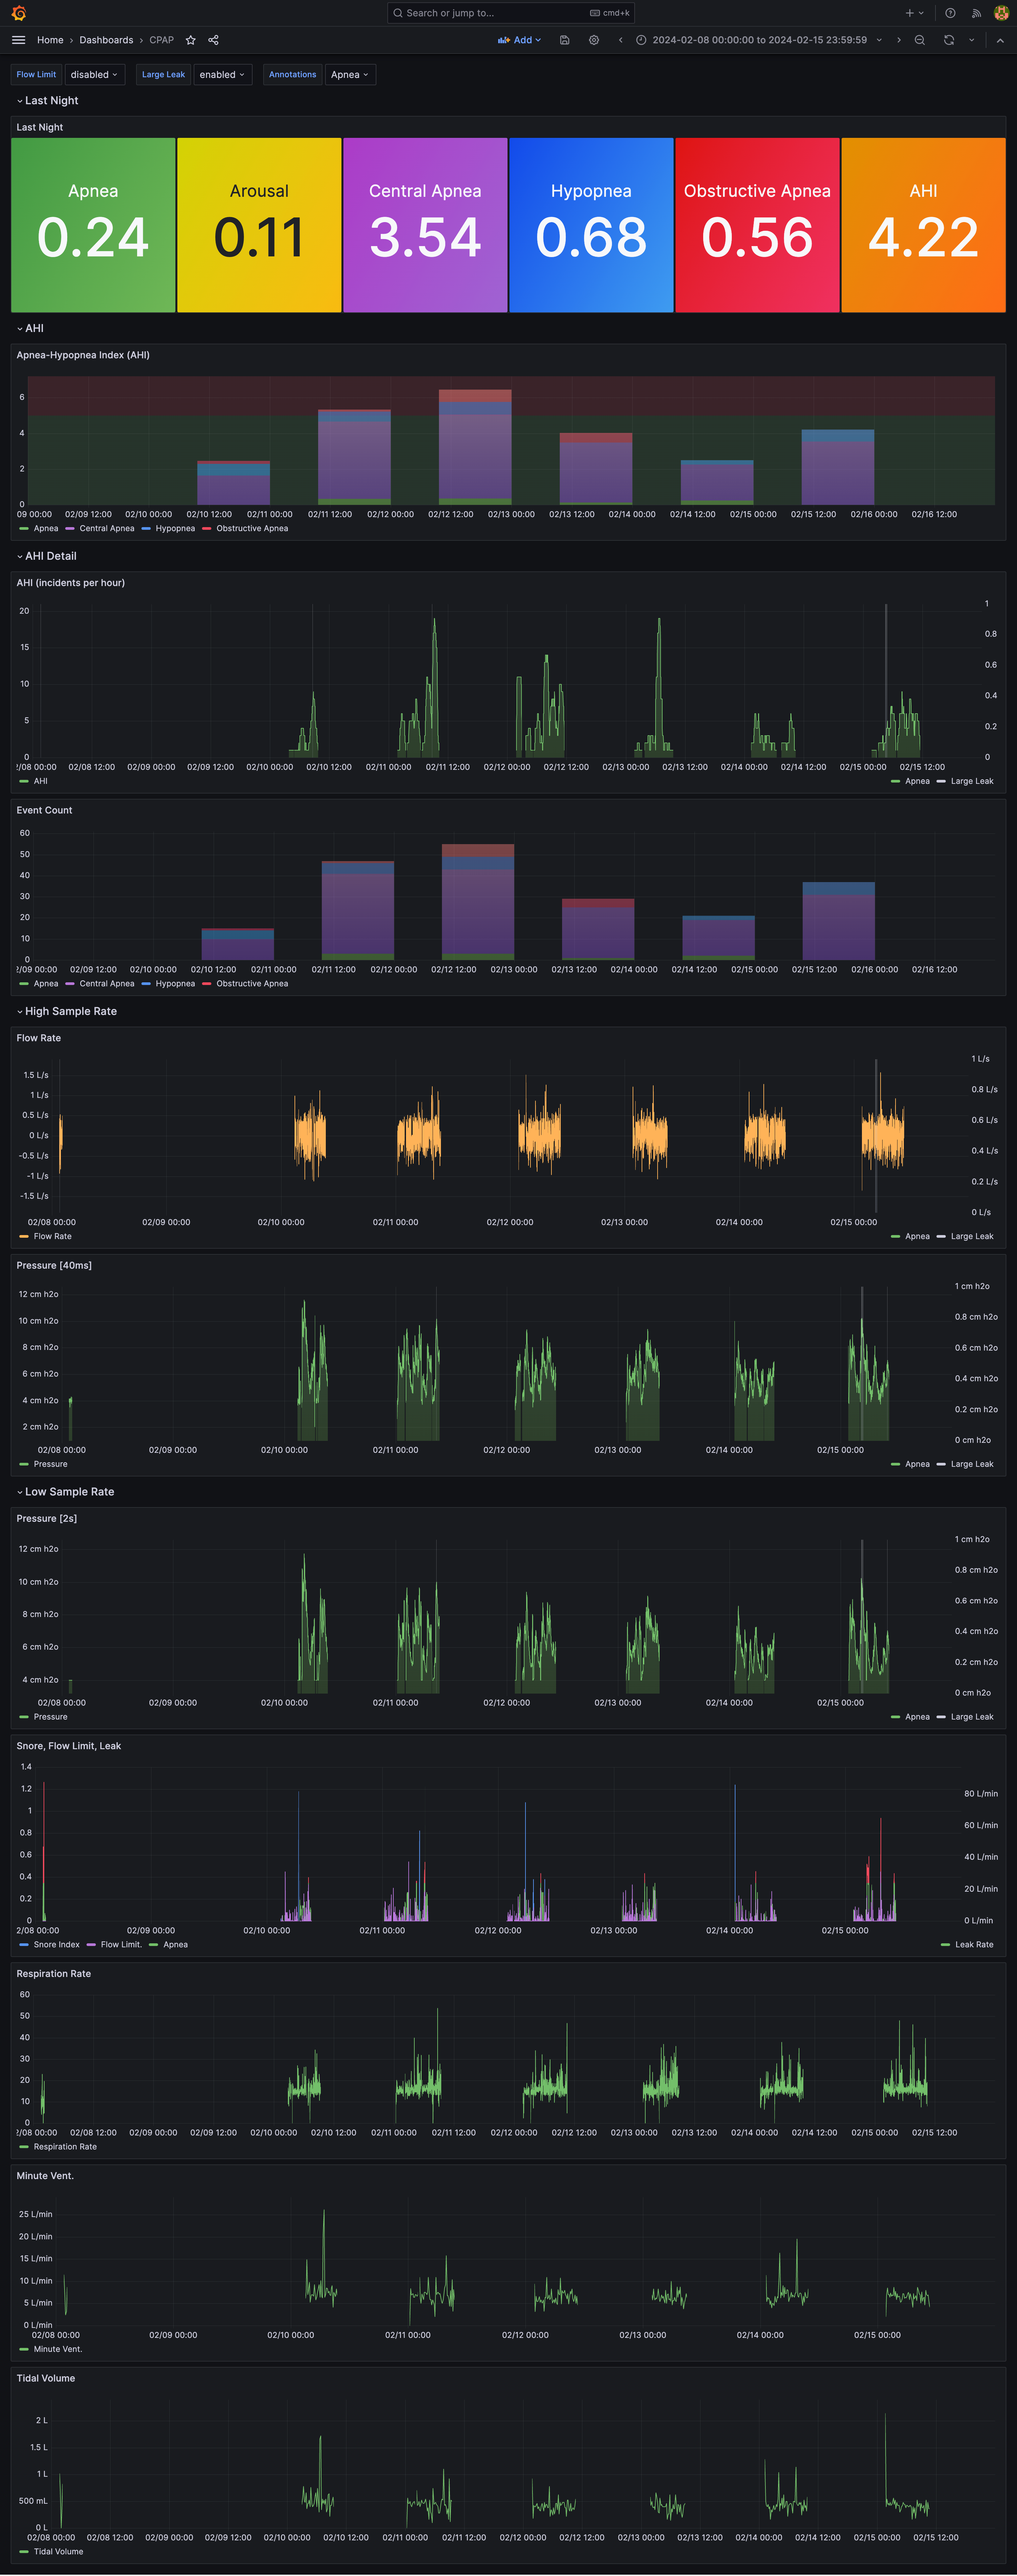This screenshot has width=1017, height=2576.
Task: Click the share dashboard icon
Action: tap(213, 40)
